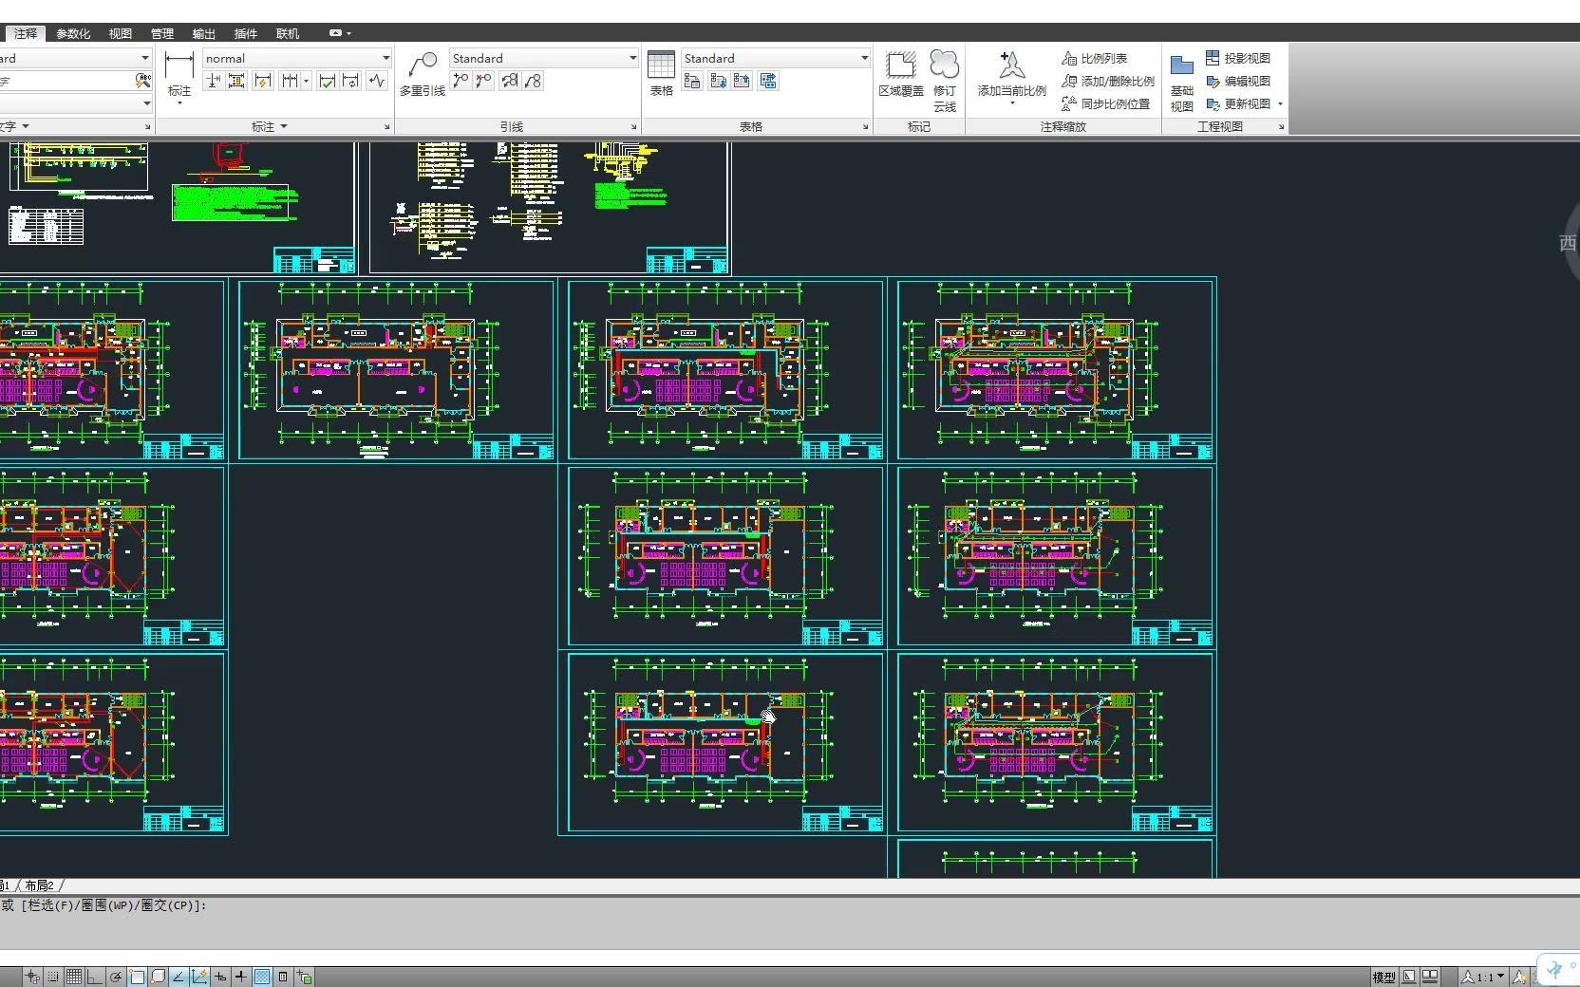
Task: Toggle snap mode in status bar
Action: (53, 977)
